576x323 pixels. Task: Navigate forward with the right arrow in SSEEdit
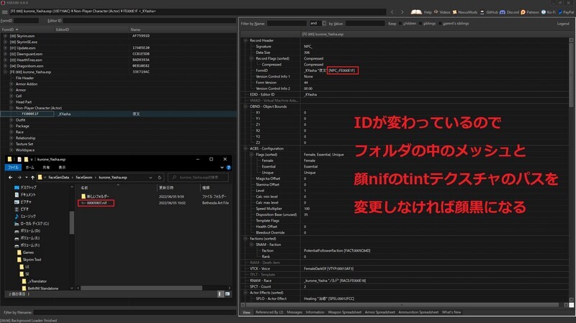(402, 12)
